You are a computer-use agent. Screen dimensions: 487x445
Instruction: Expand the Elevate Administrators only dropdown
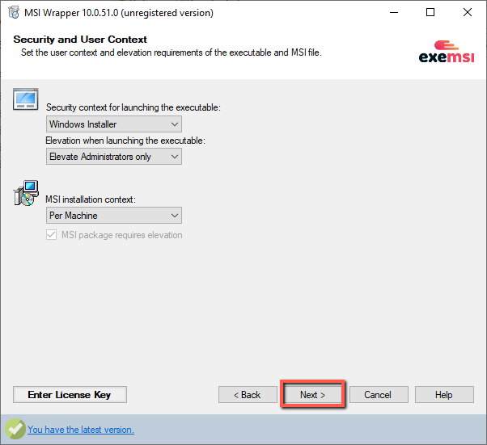click(114, 157)
